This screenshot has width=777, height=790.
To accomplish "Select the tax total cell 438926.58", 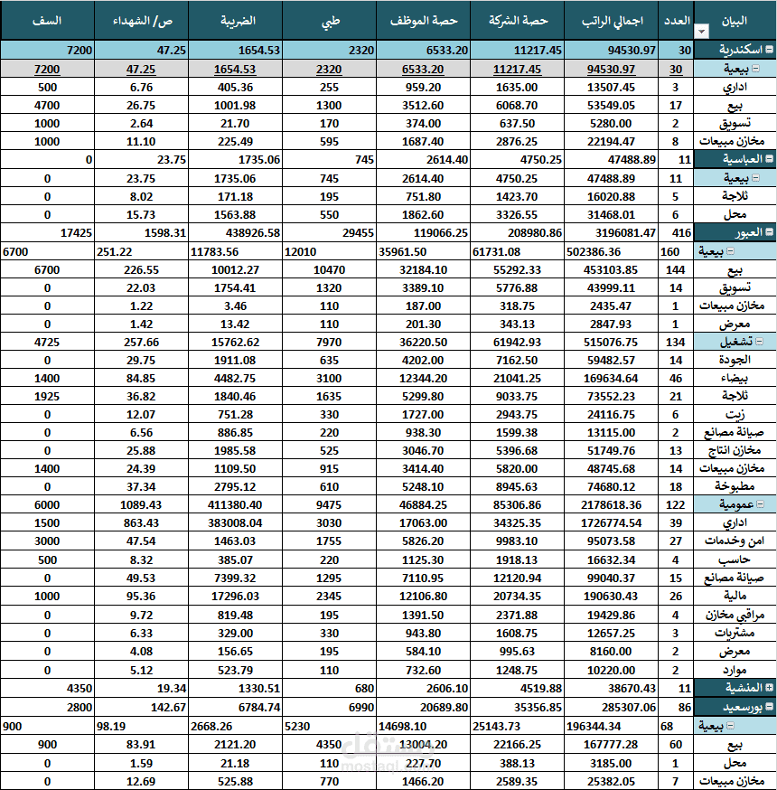I will [235, 233].
